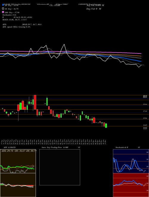The image size is (149, 197).
Task: Click the 'Stochastics & R' panel title
Action: point(122,147)
